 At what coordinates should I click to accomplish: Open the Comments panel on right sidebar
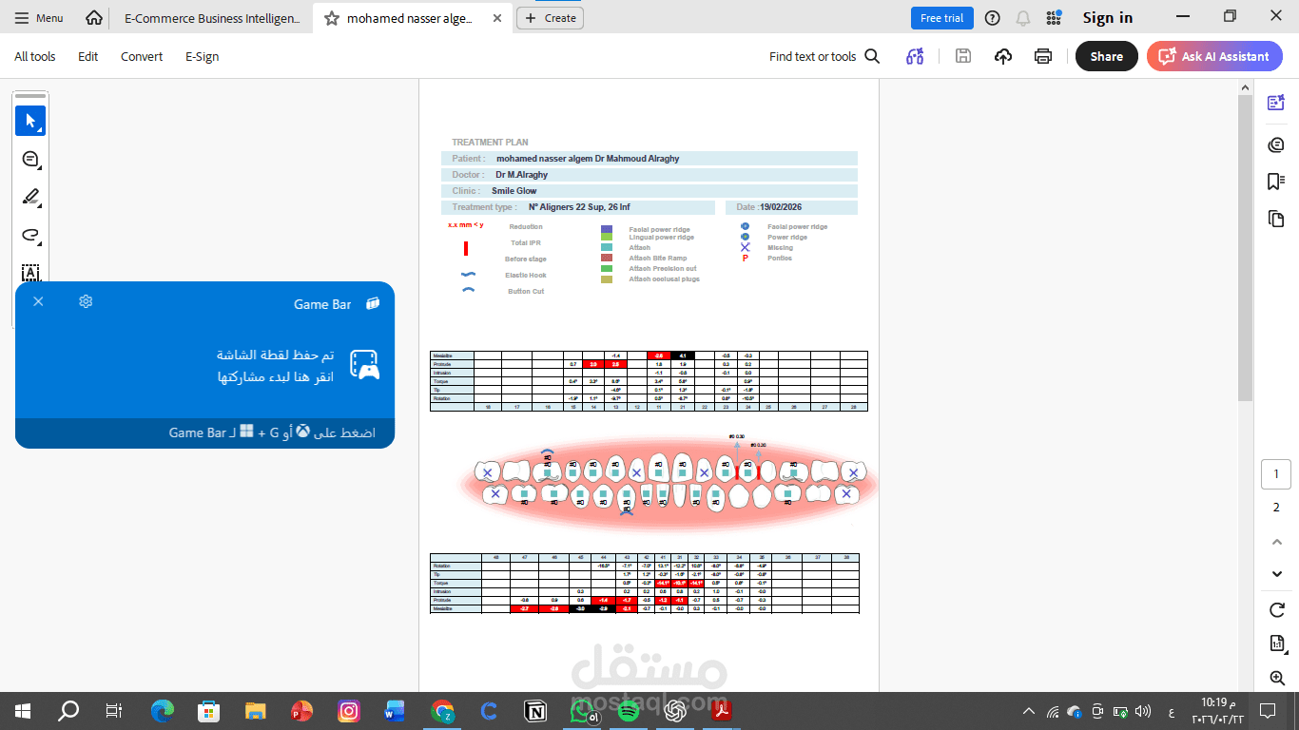point(1276,144)
